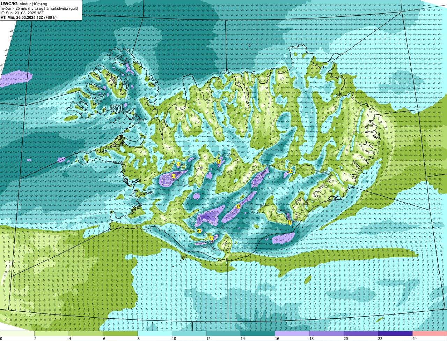The width and height of the screenshot is (447, 341).
Task: Click the yellow gust marker labeled 31
Action: pyautogui.click(x=211, y=238)
